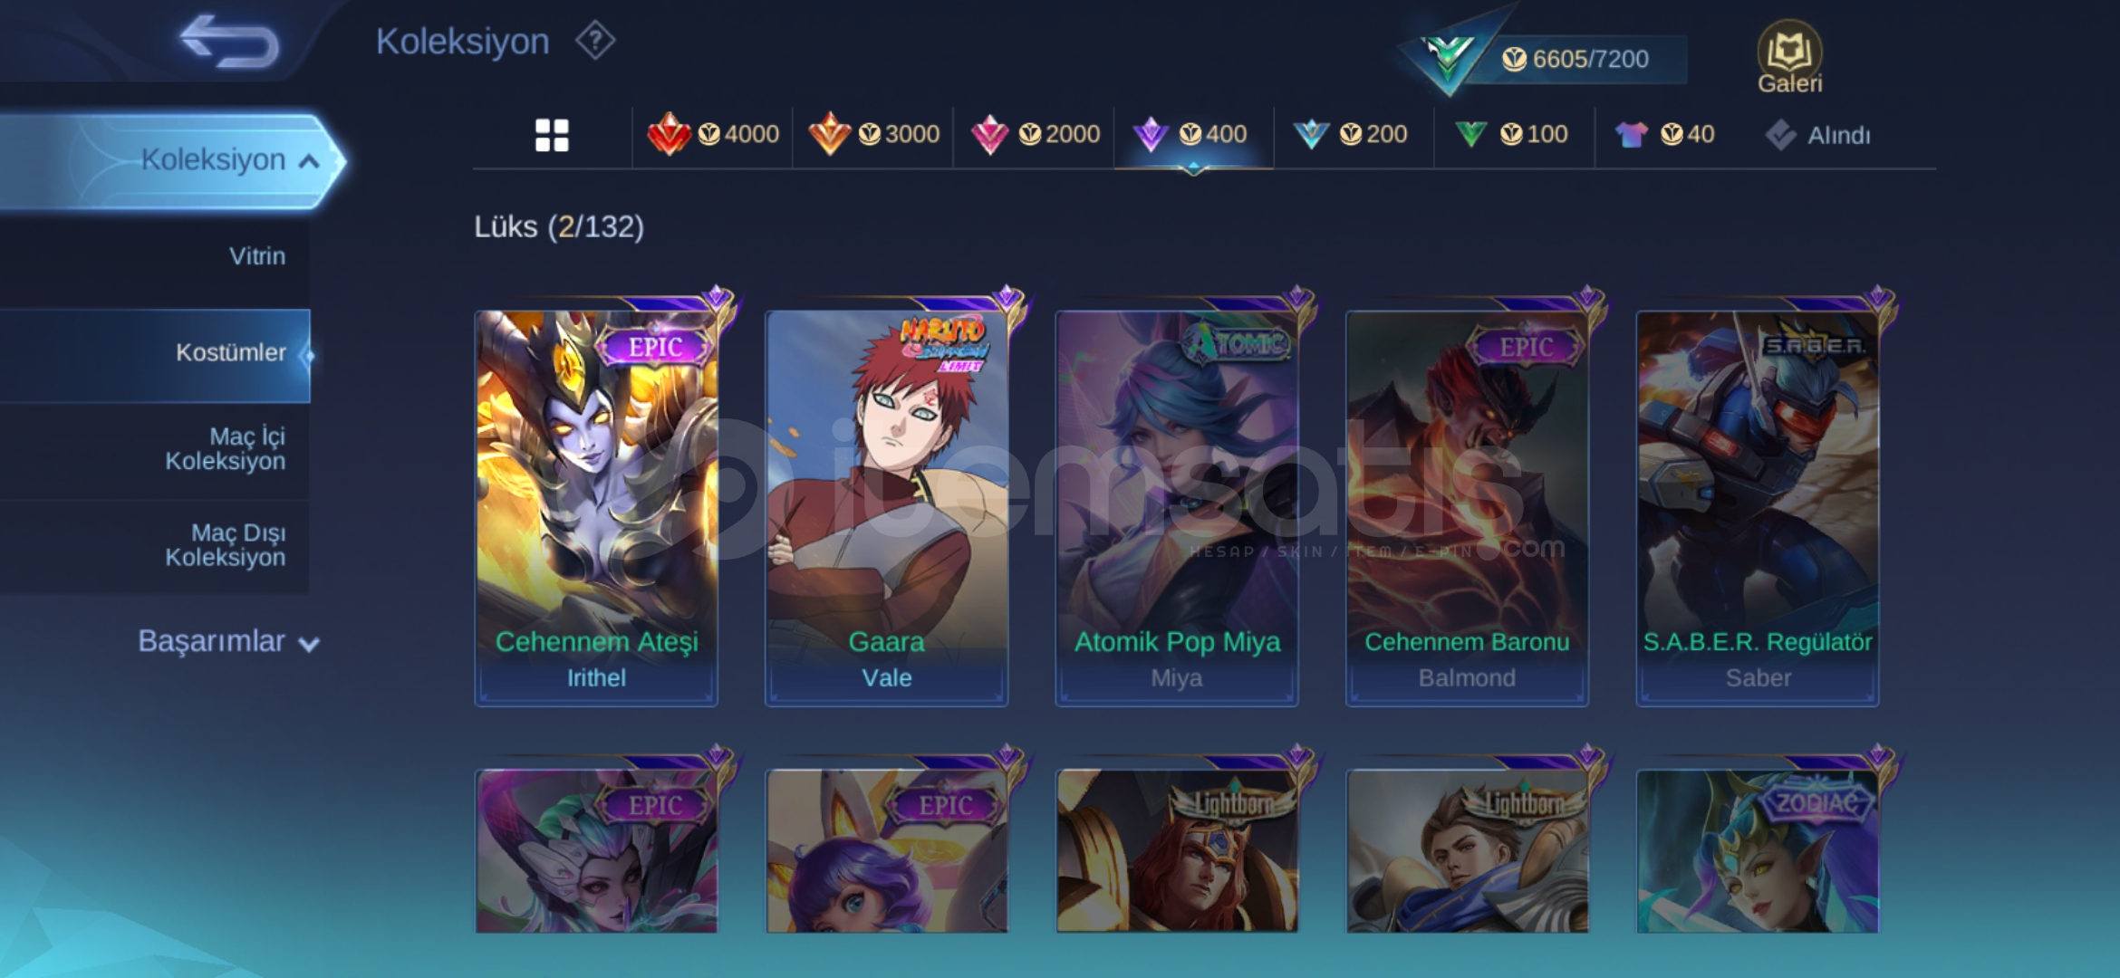Open the help question mark icon
Viewport: 2120px width, 978px height.
pos(595,41)
